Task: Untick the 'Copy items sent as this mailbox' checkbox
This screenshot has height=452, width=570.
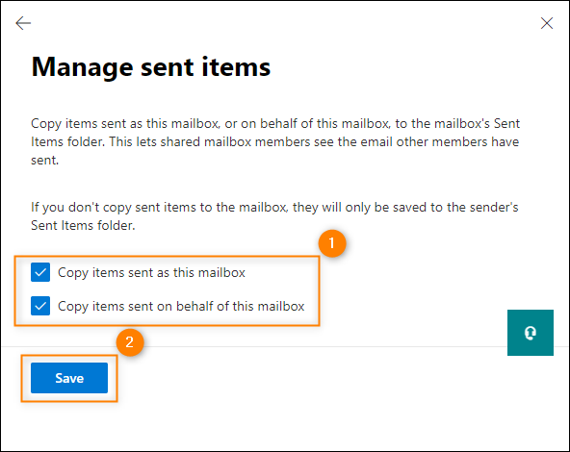Action: click(x=40, y=272)
